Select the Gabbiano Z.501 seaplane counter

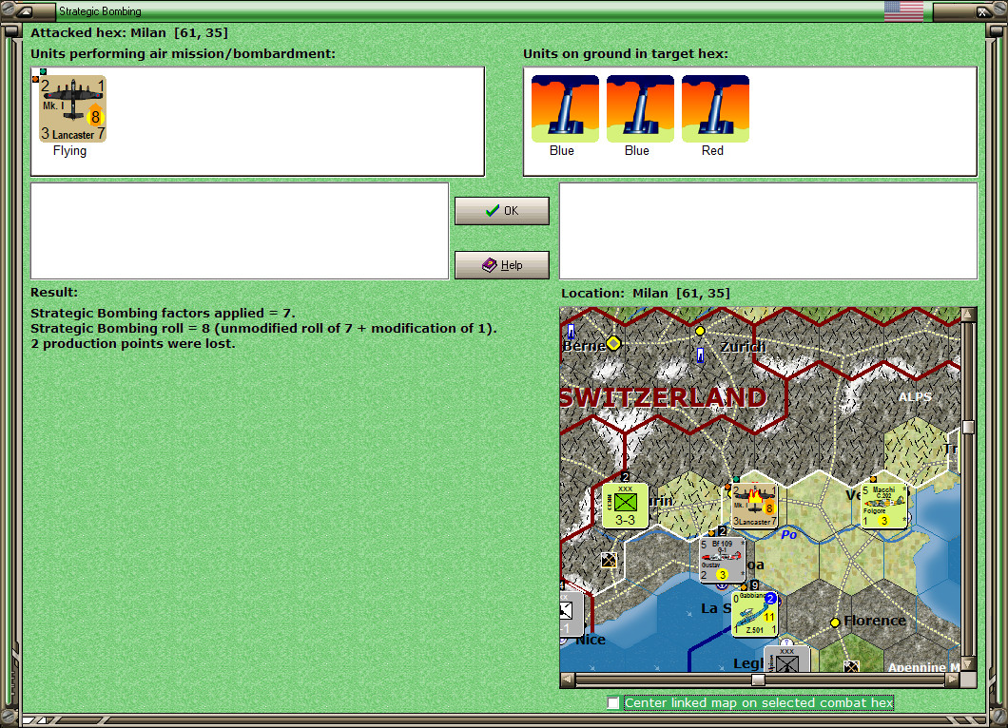tap(755, 614)
